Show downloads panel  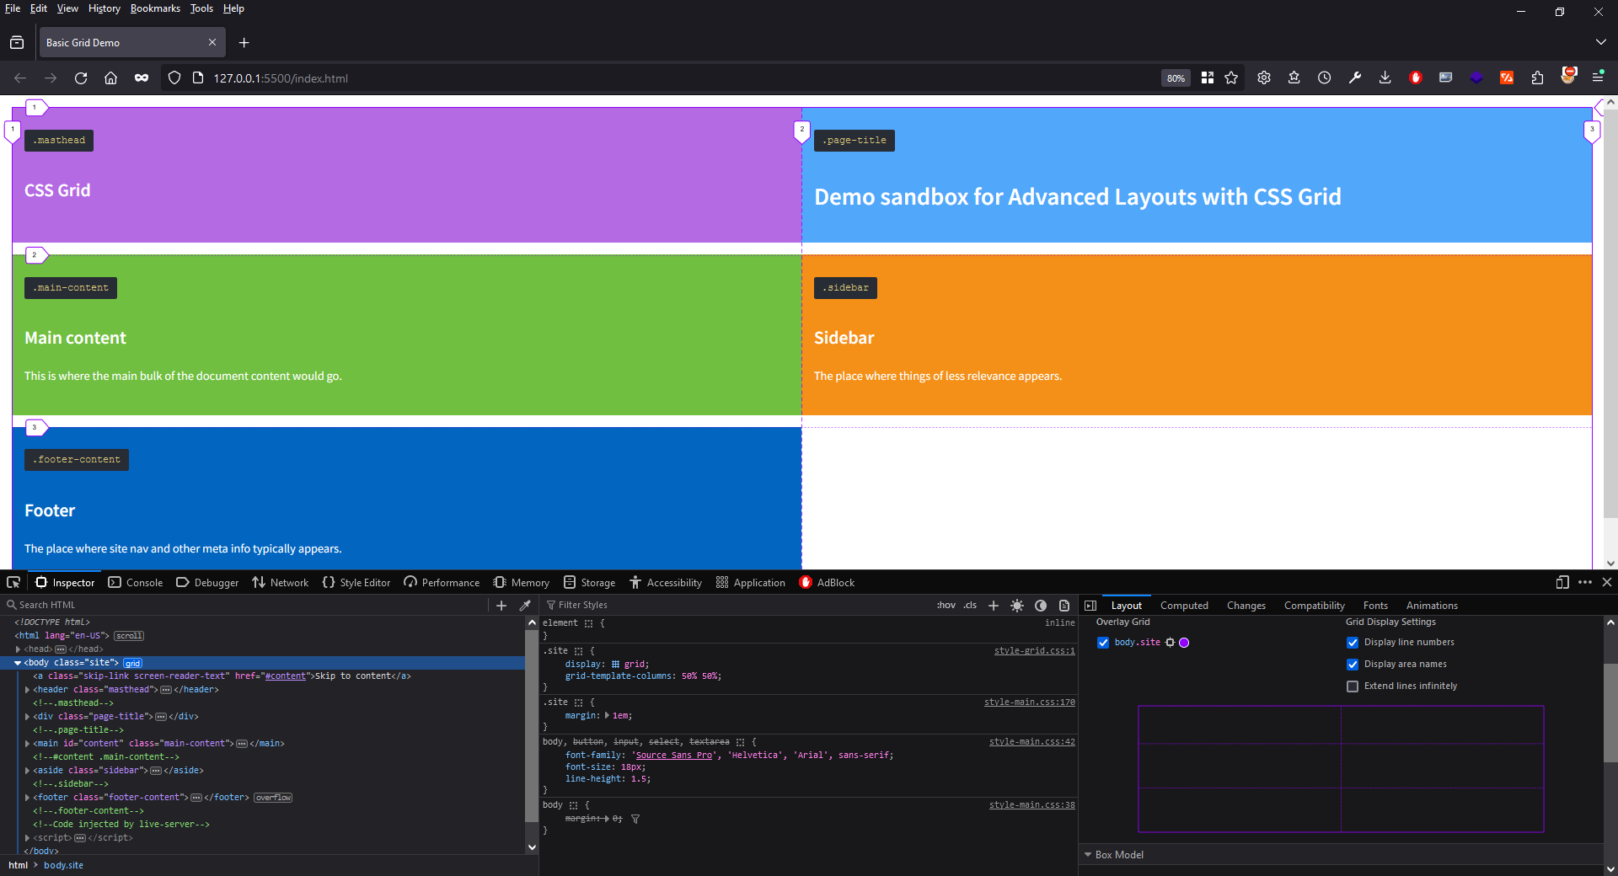click(1385, 77)
